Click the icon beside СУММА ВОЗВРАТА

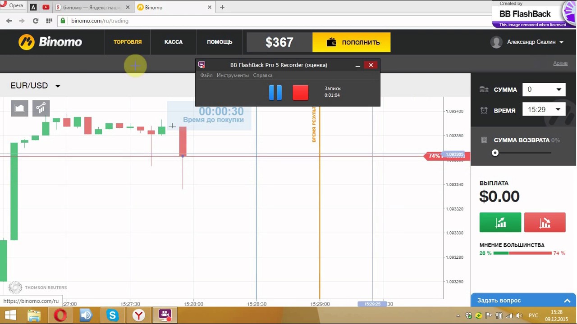484,140
